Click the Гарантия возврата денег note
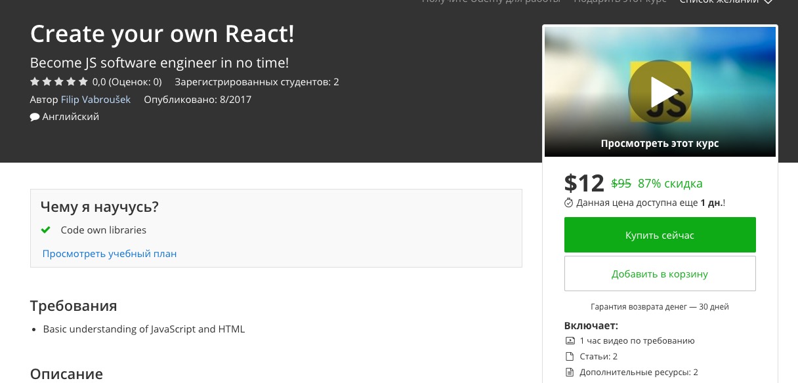 (x=660, y=307)
